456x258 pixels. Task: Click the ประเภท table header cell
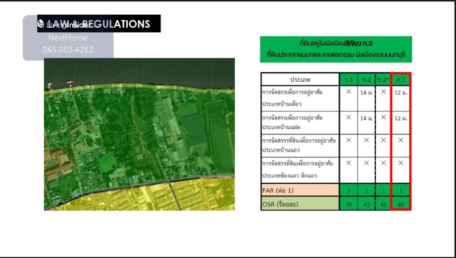click(x=300, y=80)
